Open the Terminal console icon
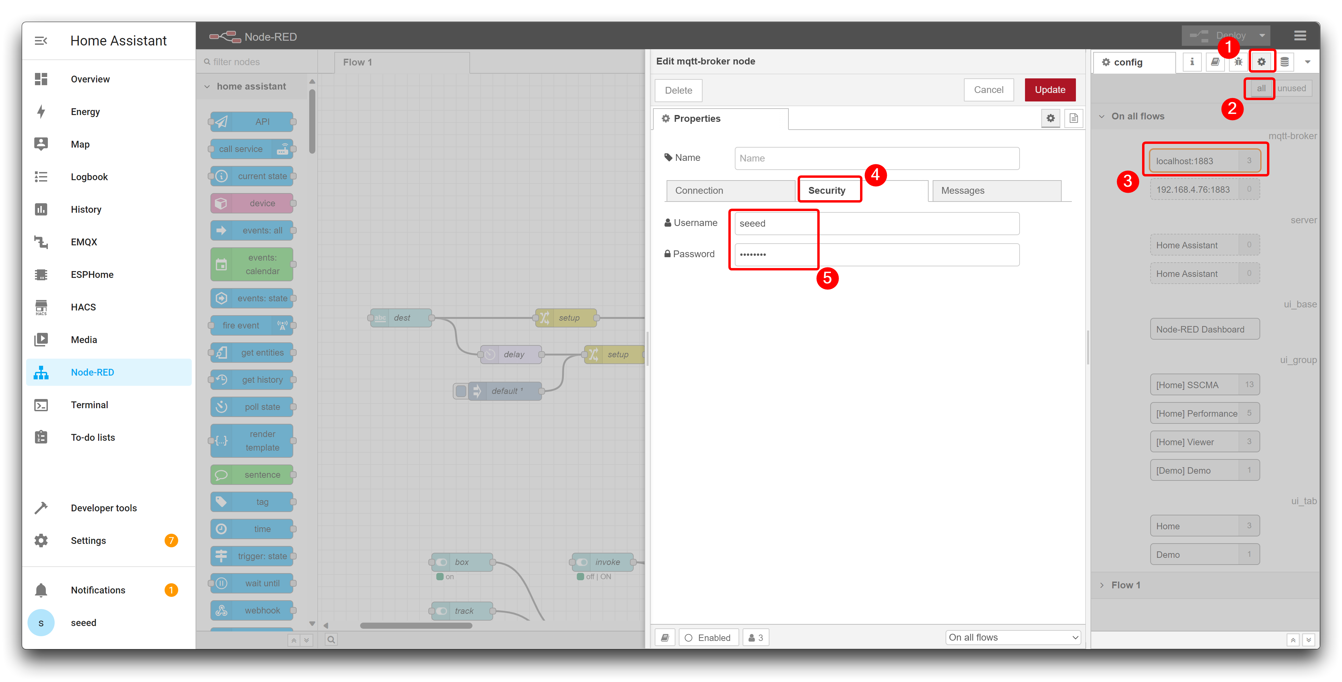 click(41, 404)
